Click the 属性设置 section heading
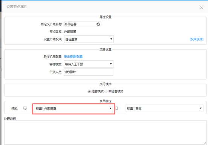 point(106,17)
